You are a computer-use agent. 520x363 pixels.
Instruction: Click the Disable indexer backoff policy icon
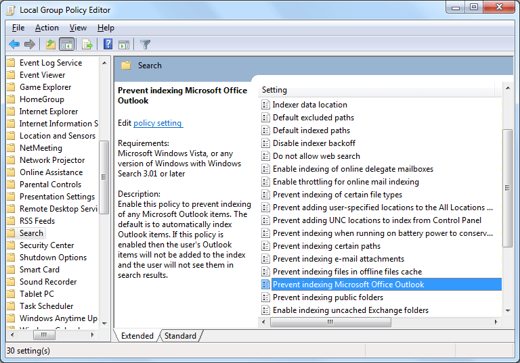(265, 143)
